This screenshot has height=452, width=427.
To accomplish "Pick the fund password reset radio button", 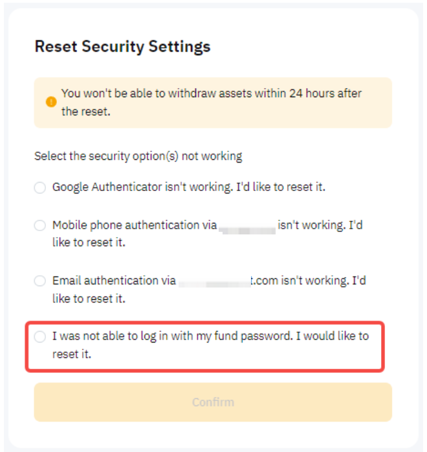I will point(40,337).
